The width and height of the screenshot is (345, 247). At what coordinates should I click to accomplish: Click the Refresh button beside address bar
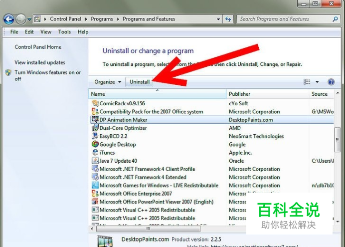228,19
